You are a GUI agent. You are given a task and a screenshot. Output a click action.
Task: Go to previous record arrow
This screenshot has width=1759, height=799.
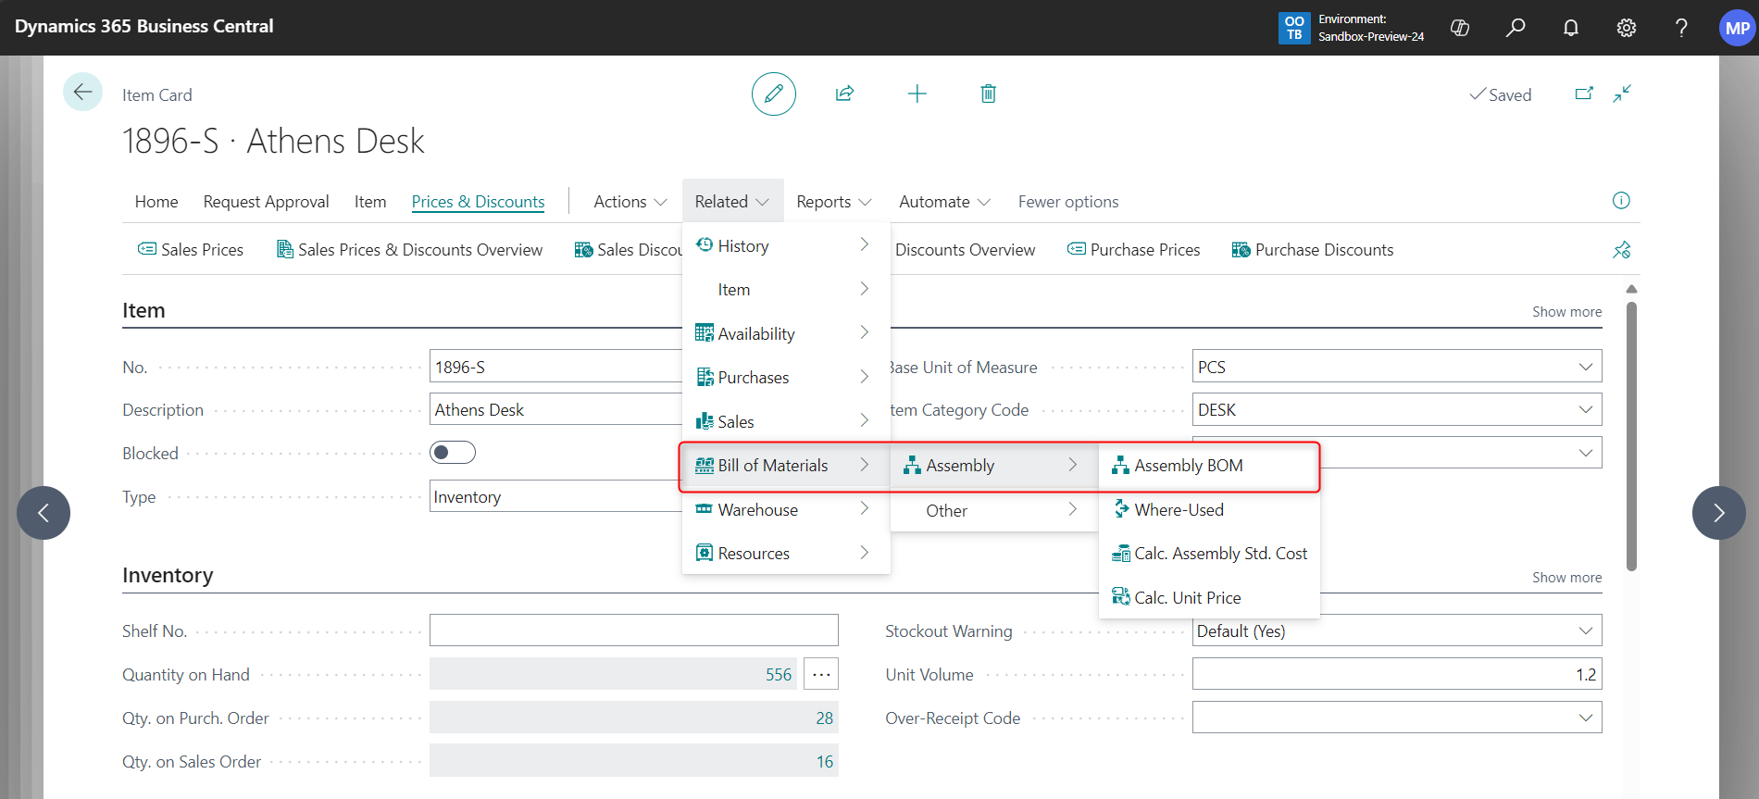pos(44,513)
